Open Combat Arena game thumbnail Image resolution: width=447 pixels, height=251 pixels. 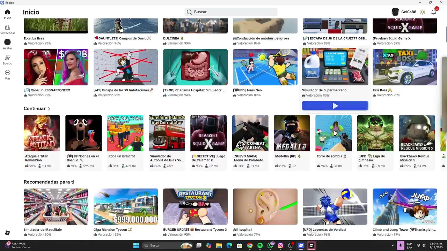click(250, 133)
